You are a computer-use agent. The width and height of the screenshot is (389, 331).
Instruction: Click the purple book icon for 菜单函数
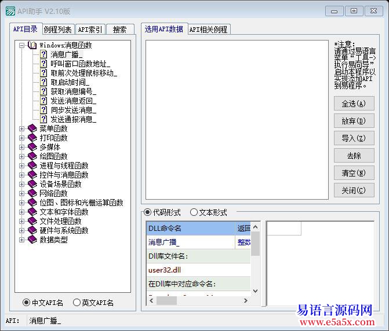pyautogui.click(x=32, y=128)
